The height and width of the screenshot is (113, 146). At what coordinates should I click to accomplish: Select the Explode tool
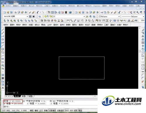[x=143, y=81]
